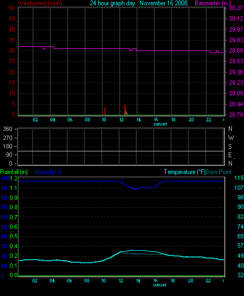This screenshot has height=296, width=244.
Task: Click the Temperature (°F) legend label
Action: click(x=185, y=172)
